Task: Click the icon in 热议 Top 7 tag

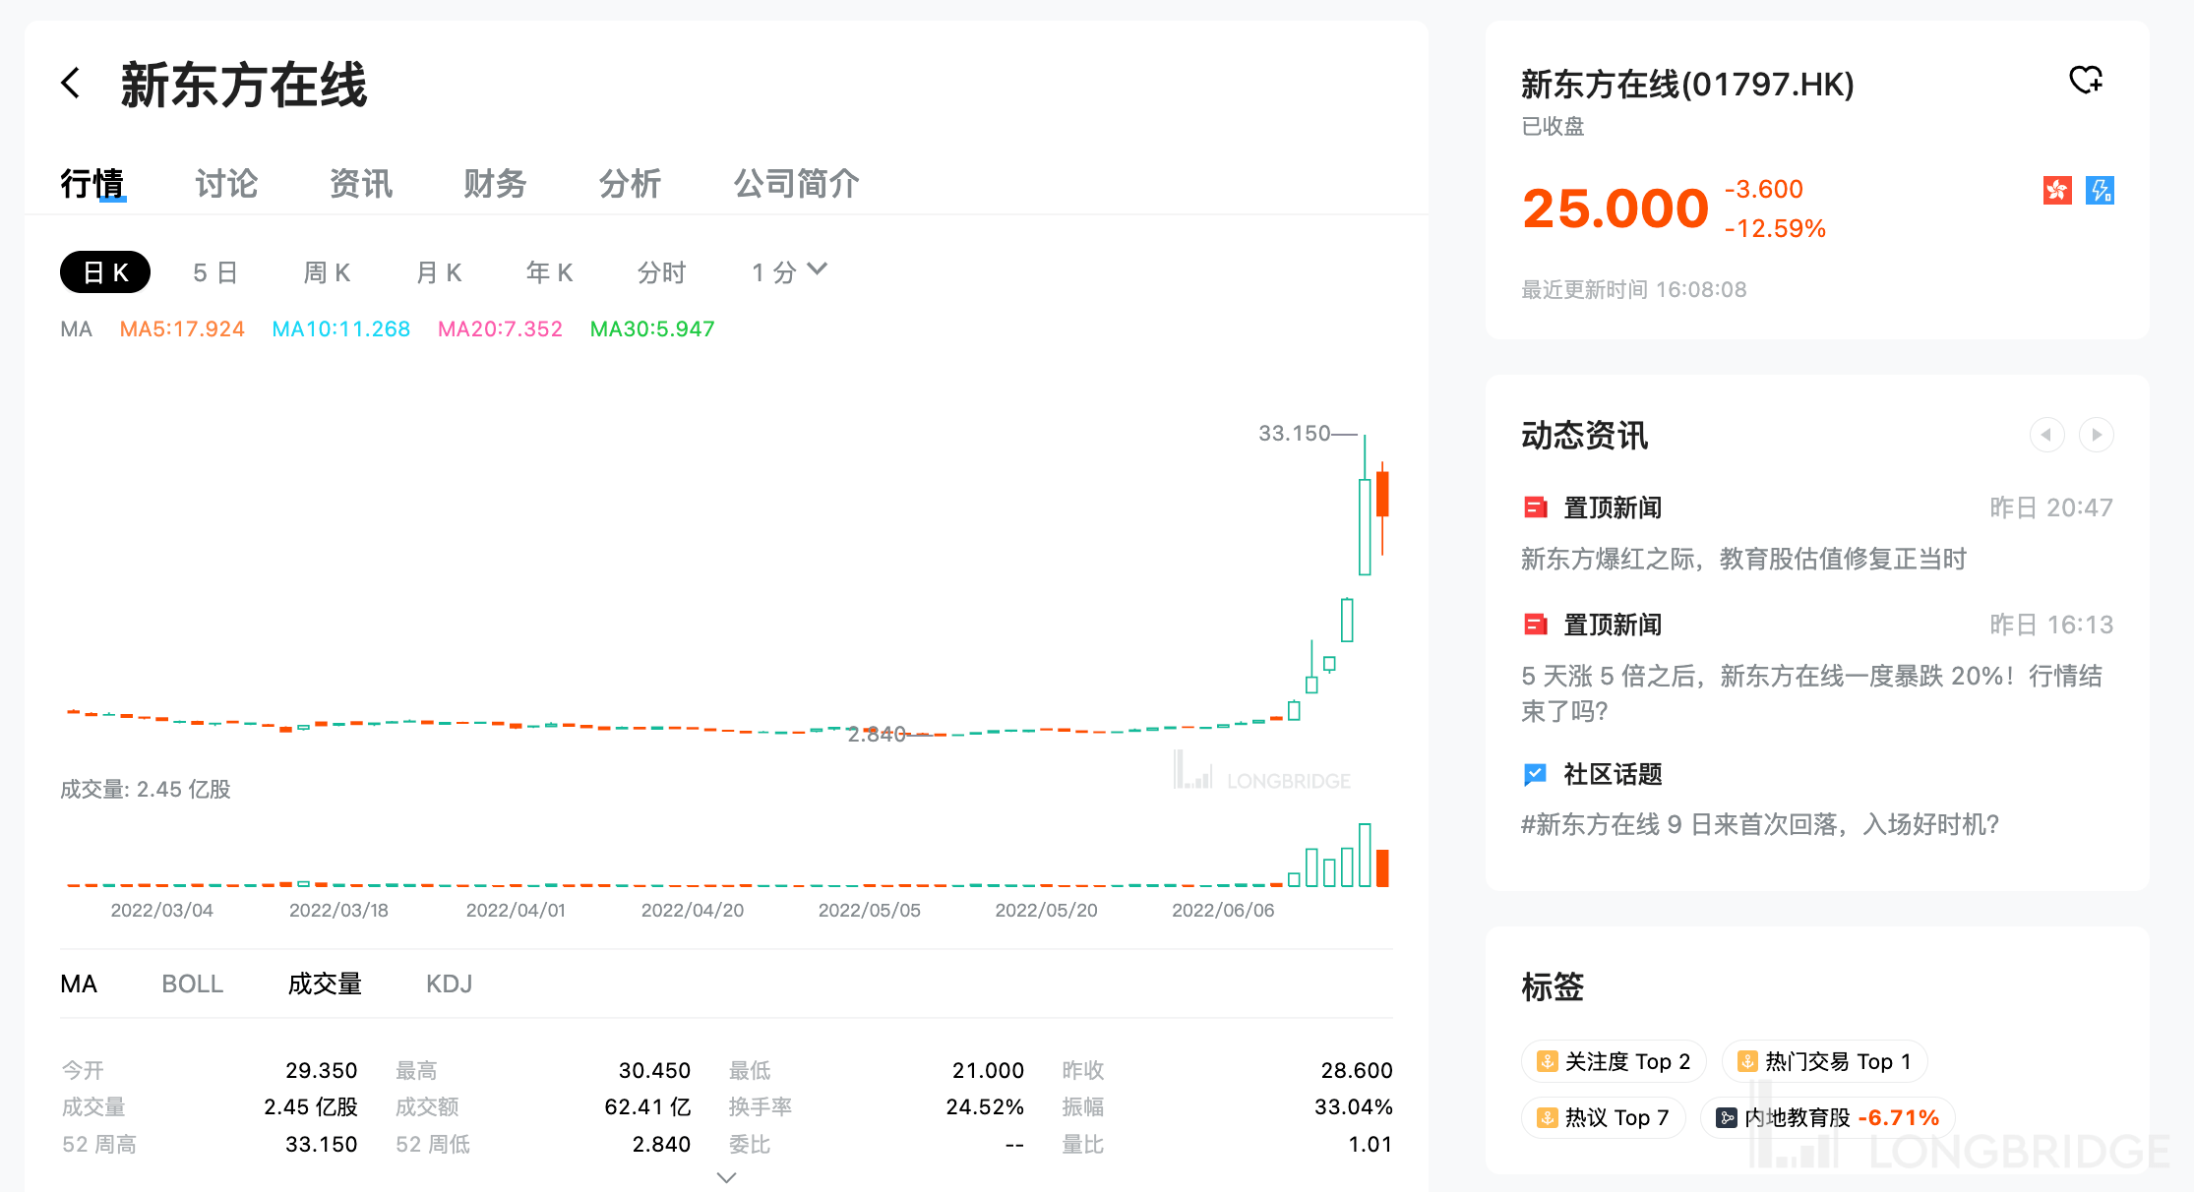Action: pyautogui.click(x=1548, y=1117)
